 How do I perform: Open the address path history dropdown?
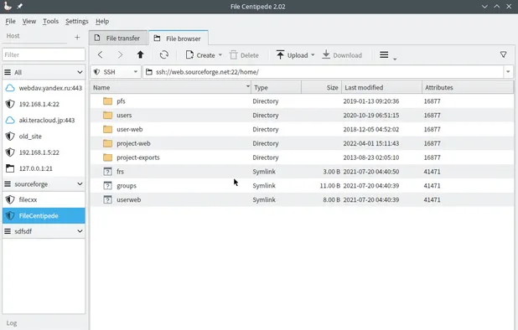pyautogui.click(x=508, y=71)
